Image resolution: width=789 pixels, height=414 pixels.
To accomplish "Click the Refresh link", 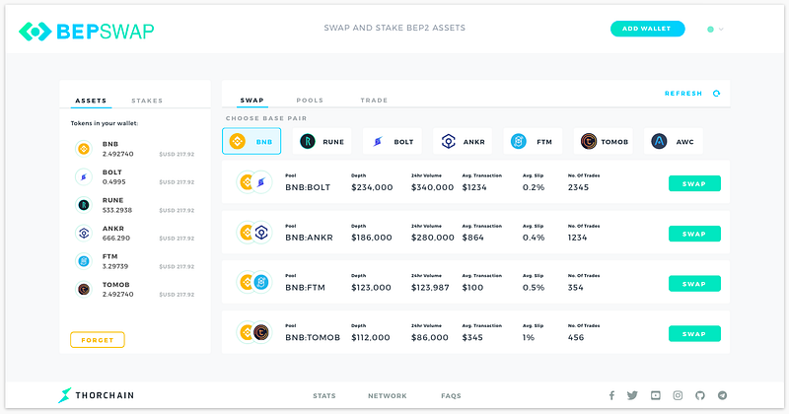I will tap(683, 94).
